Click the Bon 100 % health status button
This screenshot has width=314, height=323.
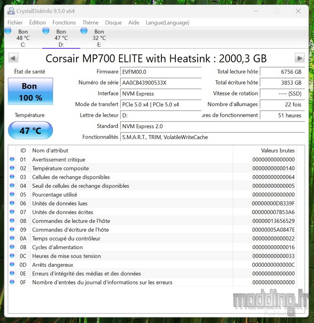pos(31,92)
